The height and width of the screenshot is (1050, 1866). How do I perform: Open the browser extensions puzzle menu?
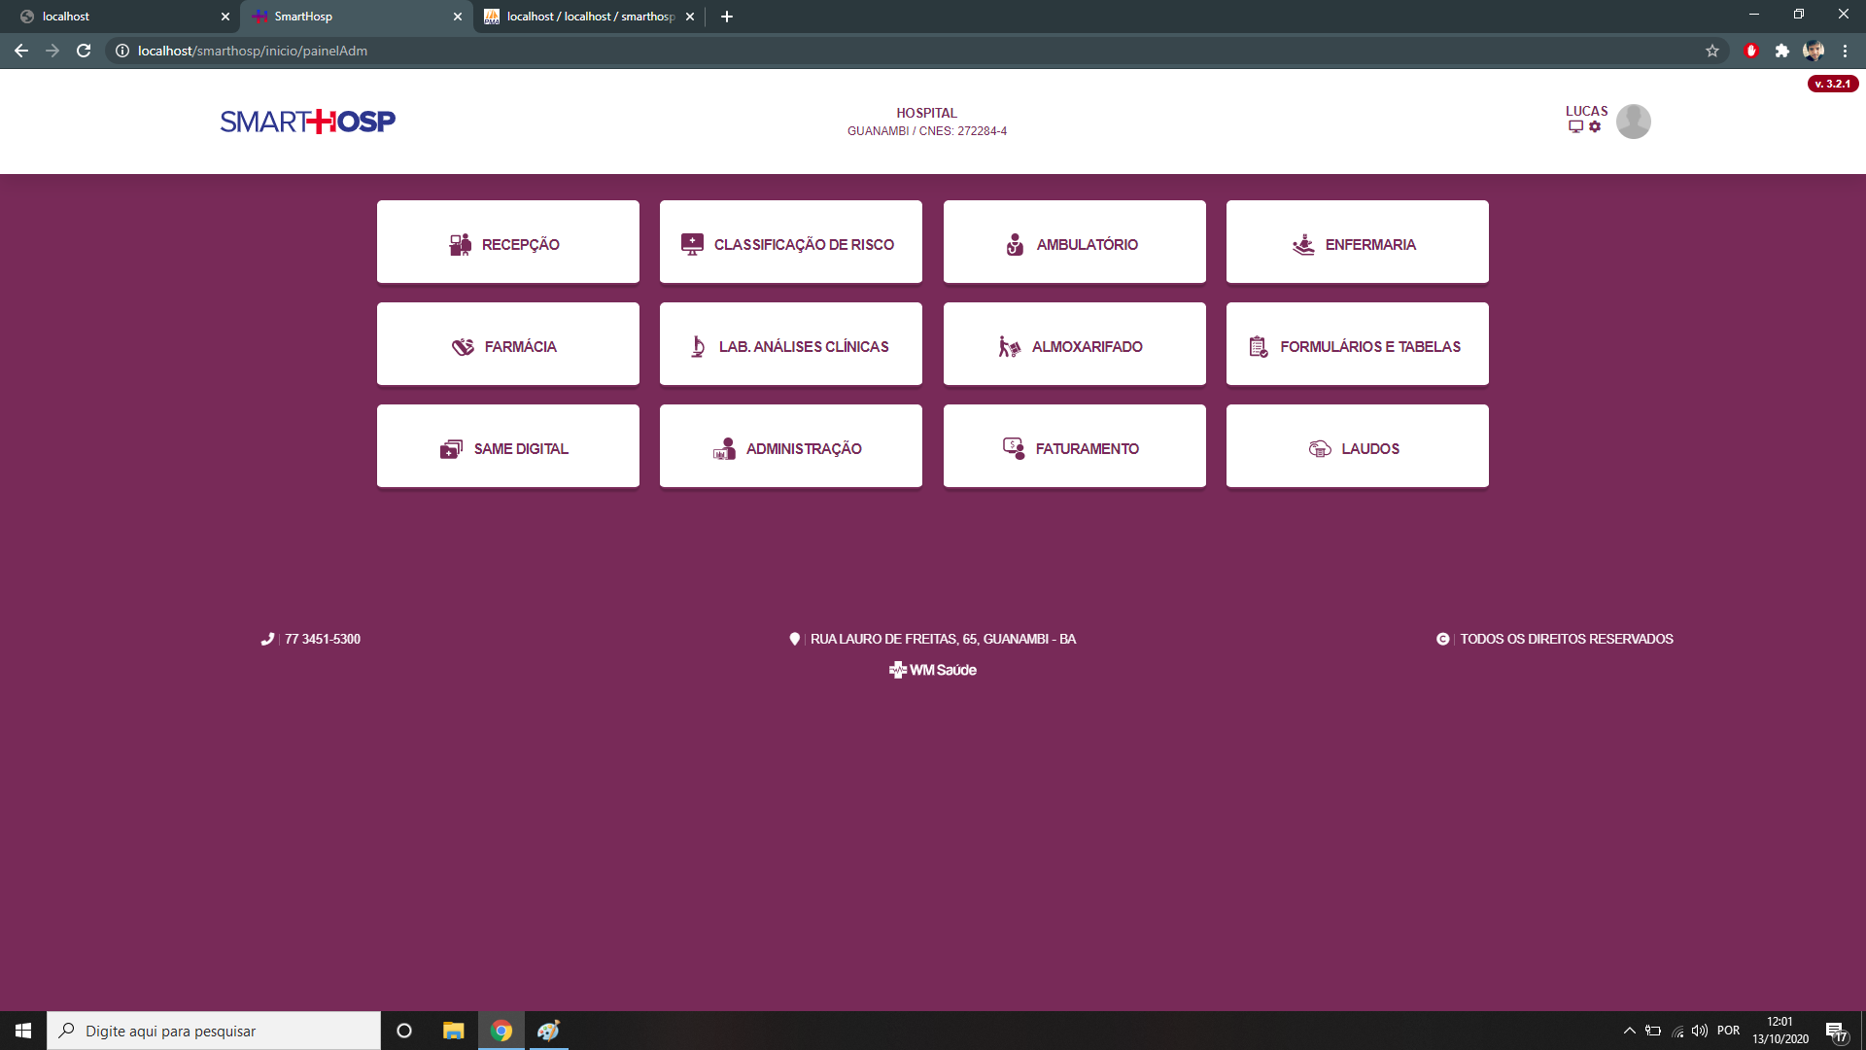click(x=1783, y=51)
